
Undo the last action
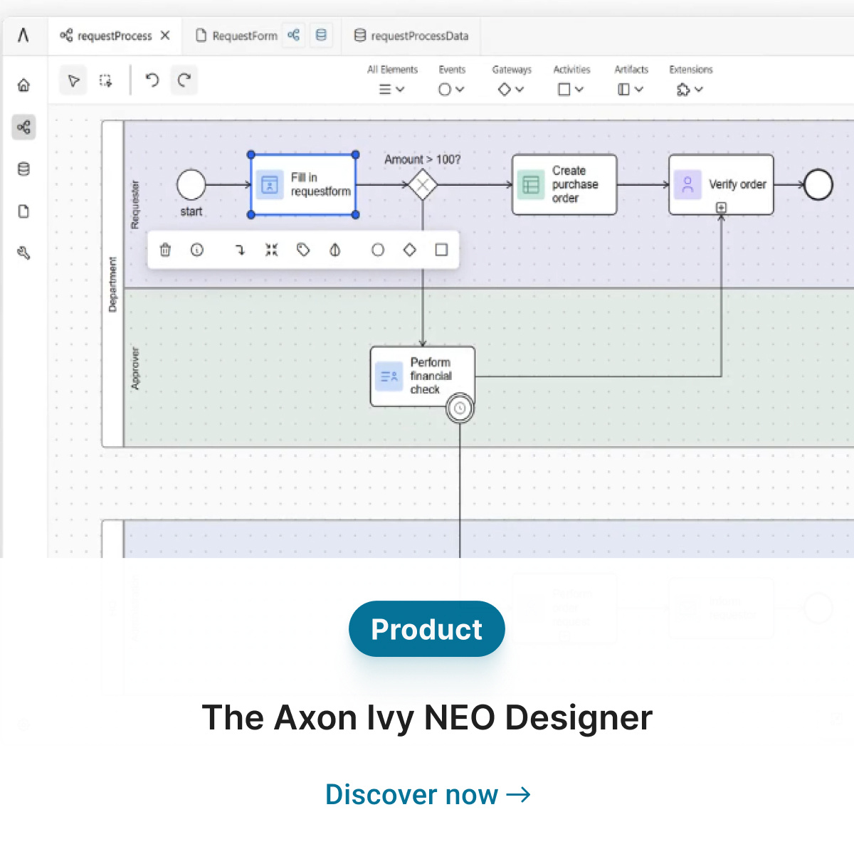coord(152,80)
